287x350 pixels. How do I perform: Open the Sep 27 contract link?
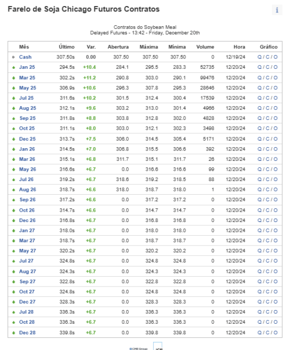tap(27, 282)
